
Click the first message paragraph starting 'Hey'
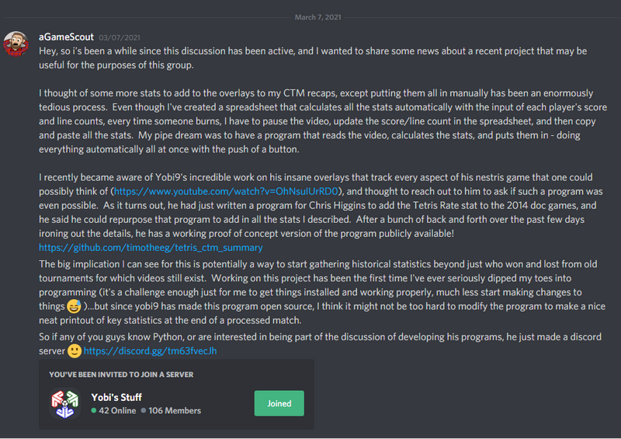313,58
